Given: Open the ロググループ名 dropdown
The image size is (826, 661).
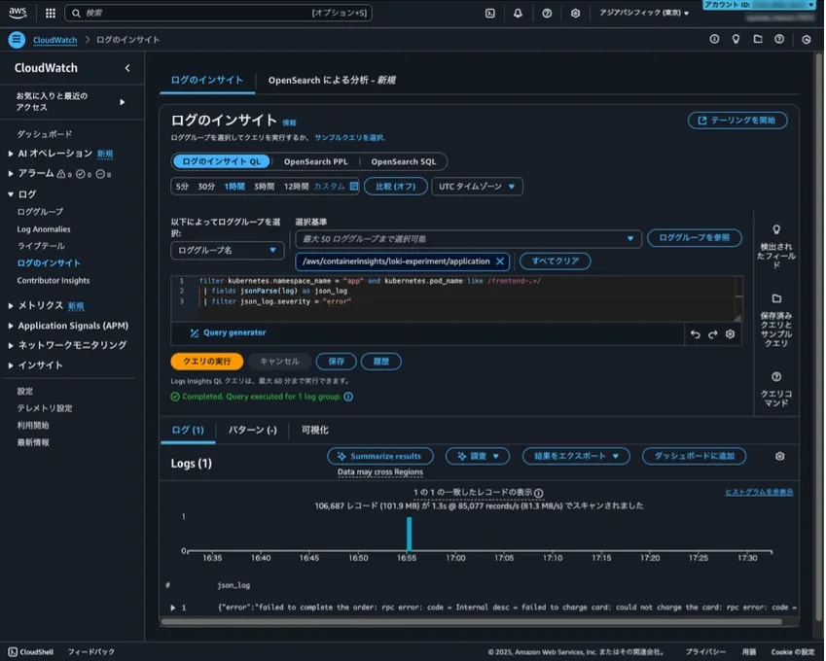Looking at the screenshot, I should 227,252.
